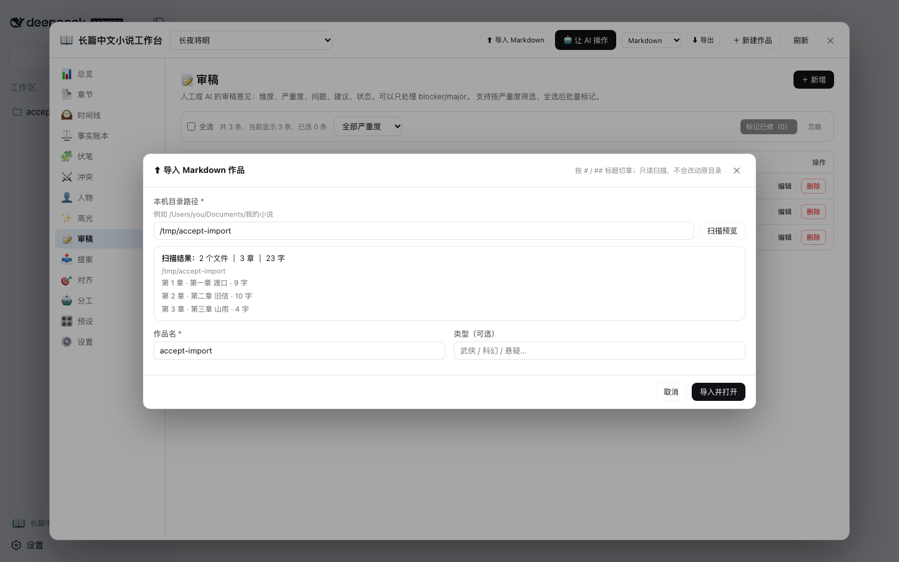Open the 长夜将明 work selector dropdown
The height and width of the screenshot is (562, 899).
coord(251,40)
